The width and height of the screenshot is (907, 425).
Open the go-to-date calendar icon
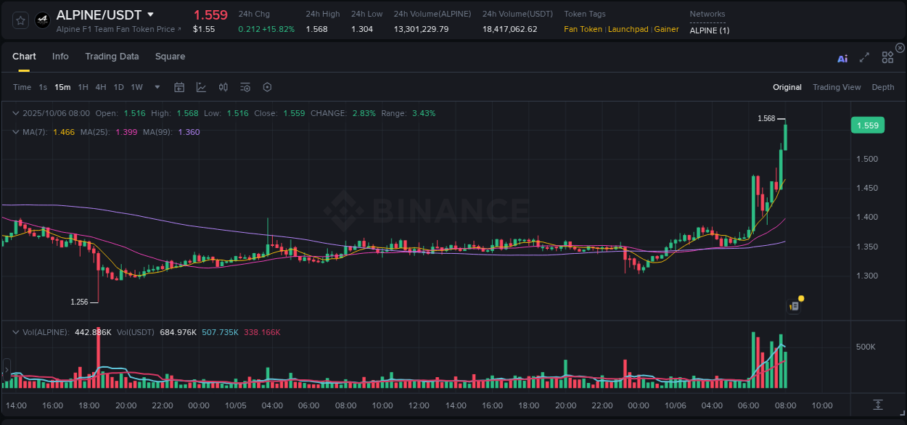point(179,86)
